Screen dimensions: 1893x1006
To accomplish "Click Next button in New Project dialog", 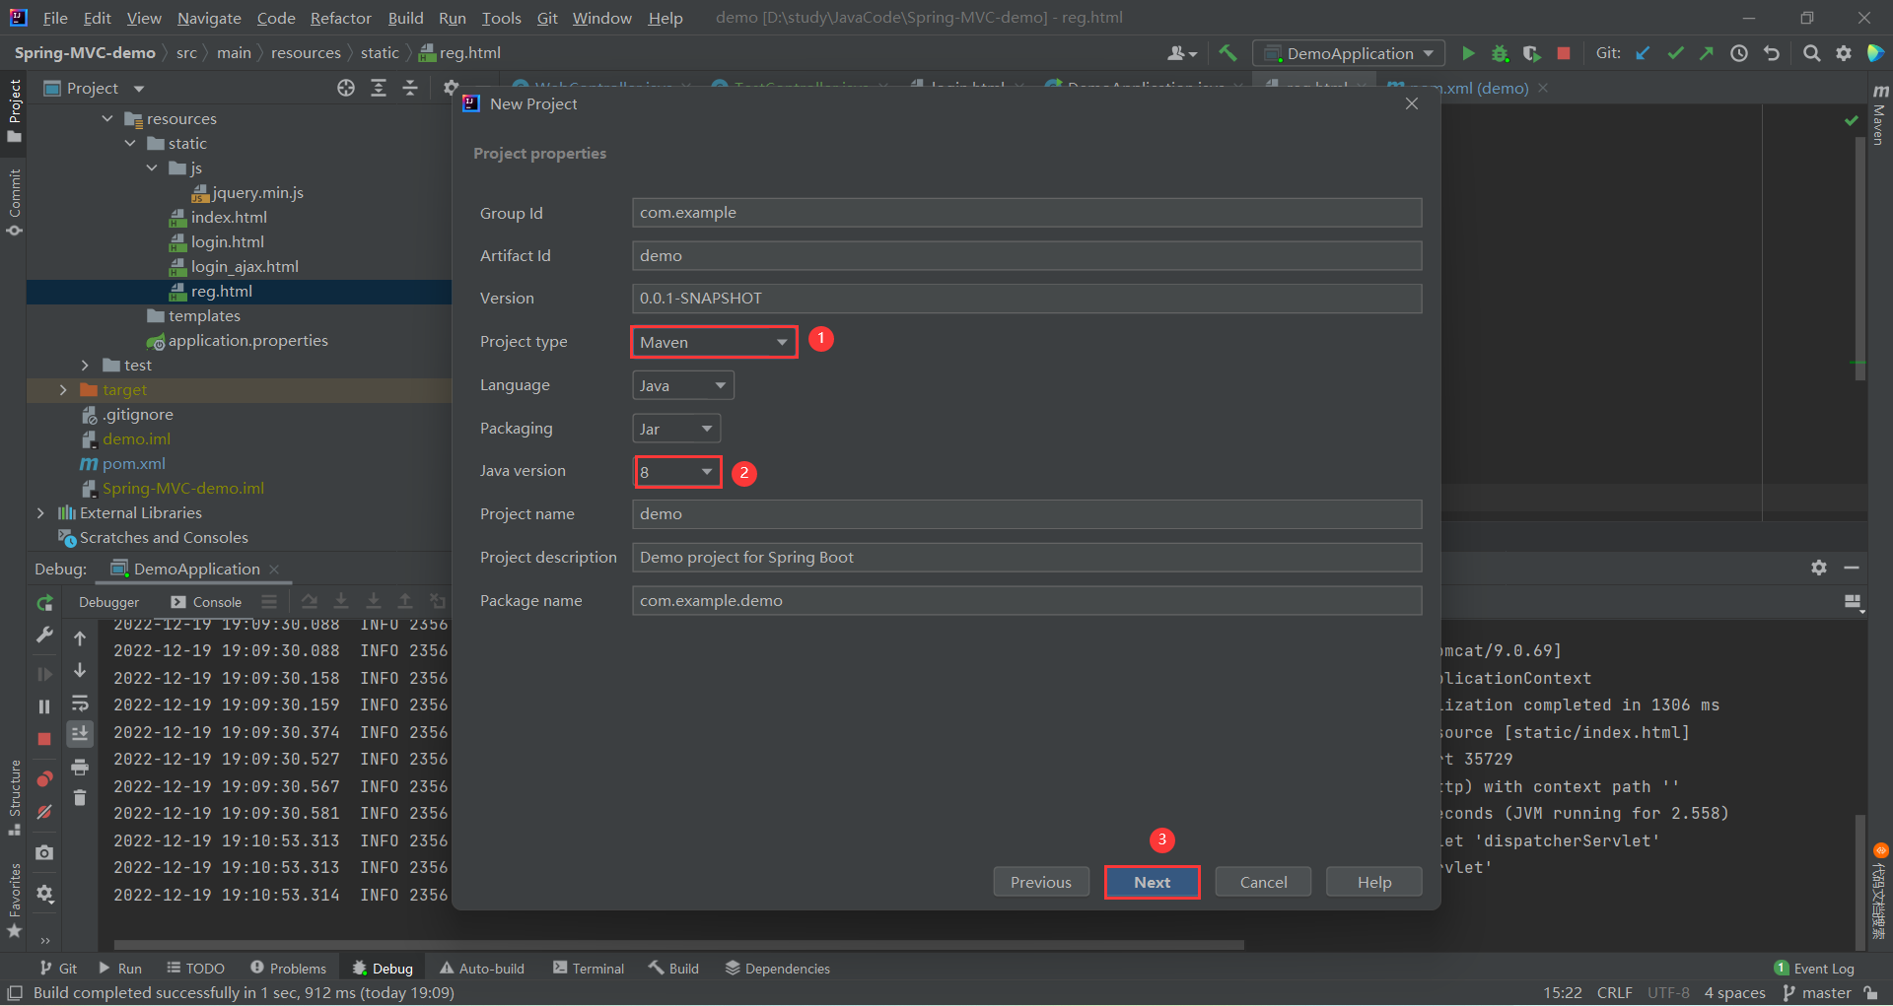I will [x=1152, y=882].
